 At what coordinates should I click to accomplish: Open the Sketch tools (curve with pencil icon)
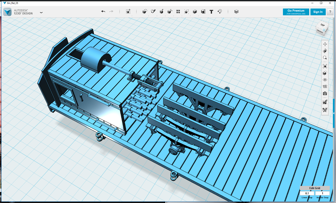click(x=153, y=12)
